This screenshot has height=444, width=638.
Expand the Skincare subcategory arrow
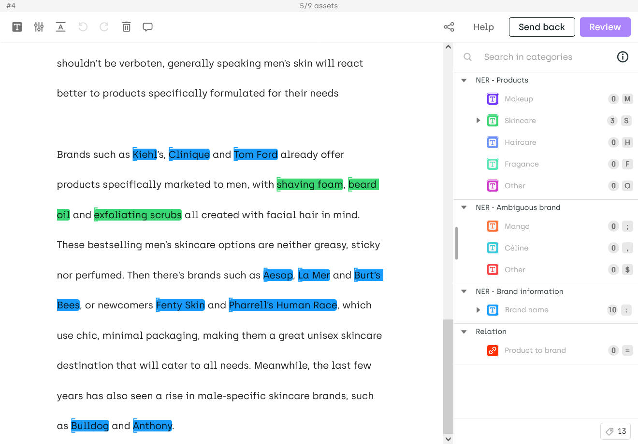point(478,121)
